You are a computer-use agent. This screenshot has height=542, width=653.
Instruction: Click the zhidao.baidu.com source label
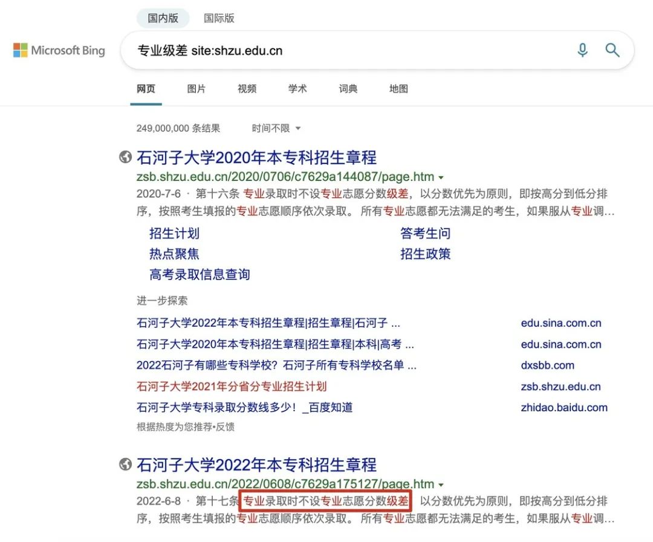click(564, 408)
